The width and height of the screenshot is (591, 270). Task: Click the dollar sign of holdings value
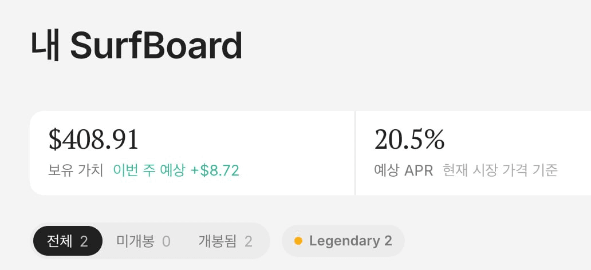[55, 140]
